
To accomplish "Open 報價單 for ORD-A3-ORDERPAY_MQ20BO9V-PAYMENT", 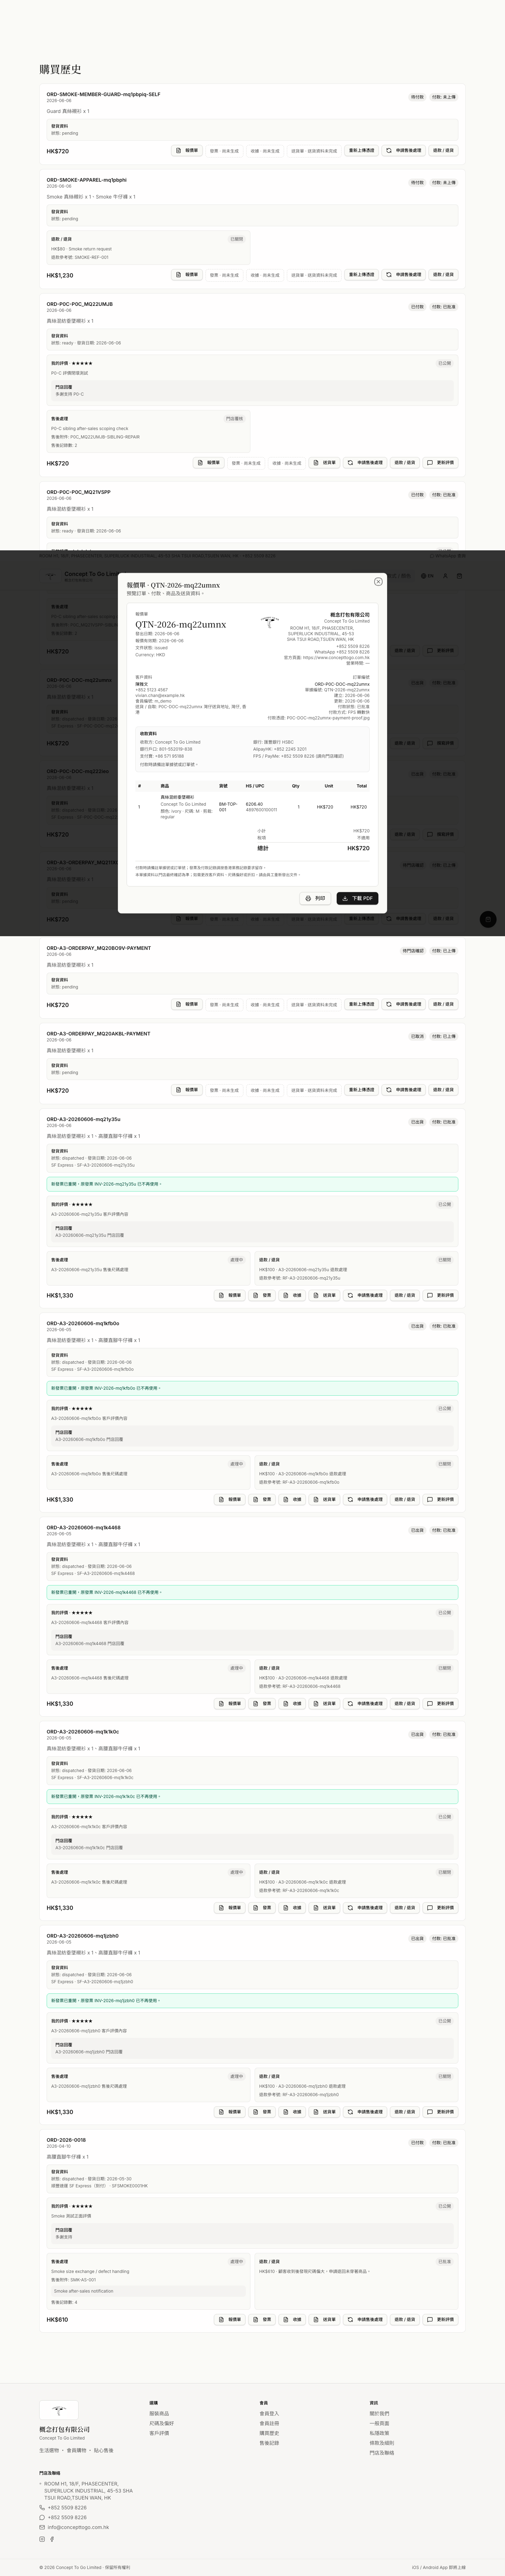I will (x=187, y=1004).
